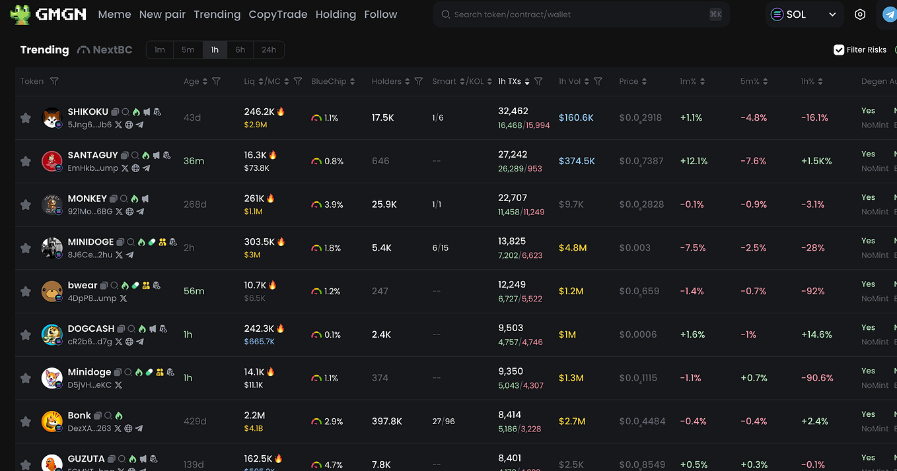Click the copy address icon next to SHIKOKU
This screenshot has width=897, height=471.
pyautogui.click(x=114, y=112)
